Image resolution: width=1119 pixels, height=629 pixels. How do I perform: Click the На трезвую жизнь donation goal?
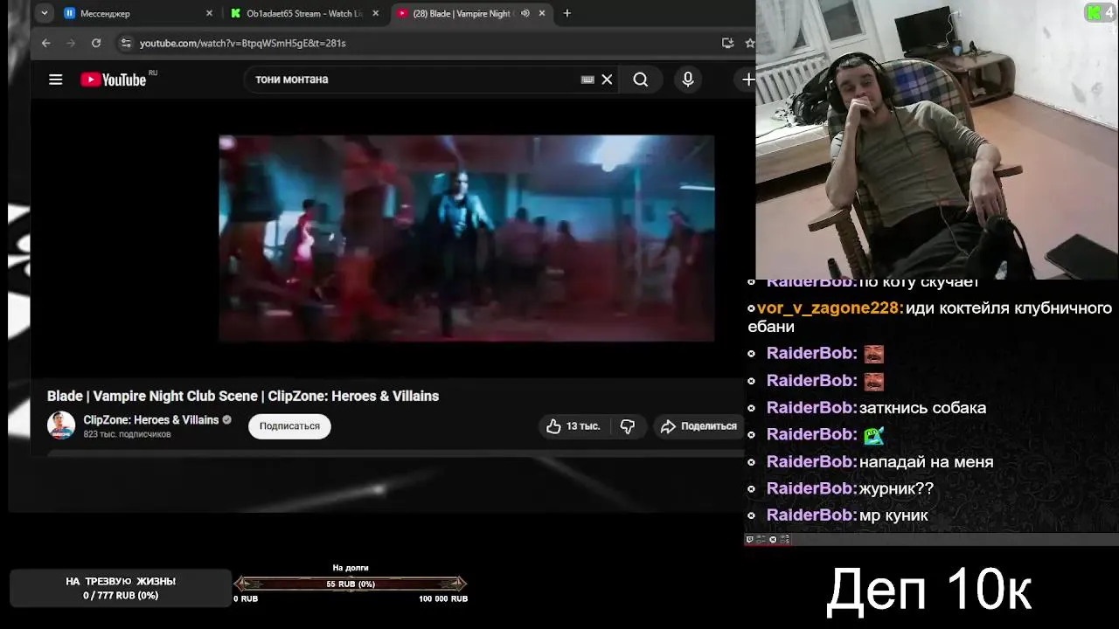tap(121, 581)
